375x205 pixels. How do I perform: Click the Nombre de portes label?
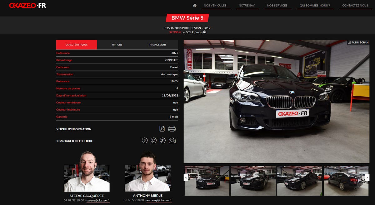[68, 88]
